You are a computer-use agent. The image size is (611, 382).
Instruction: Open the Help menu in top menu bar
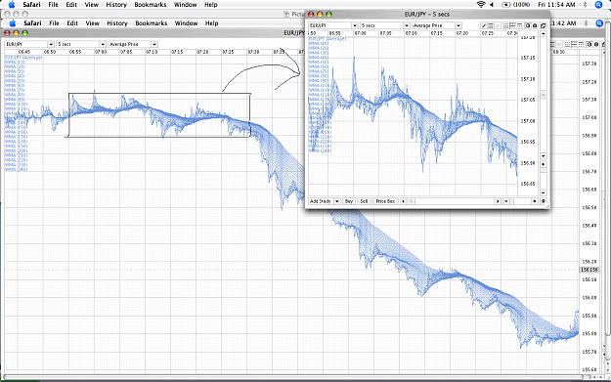tap(211, 5)
